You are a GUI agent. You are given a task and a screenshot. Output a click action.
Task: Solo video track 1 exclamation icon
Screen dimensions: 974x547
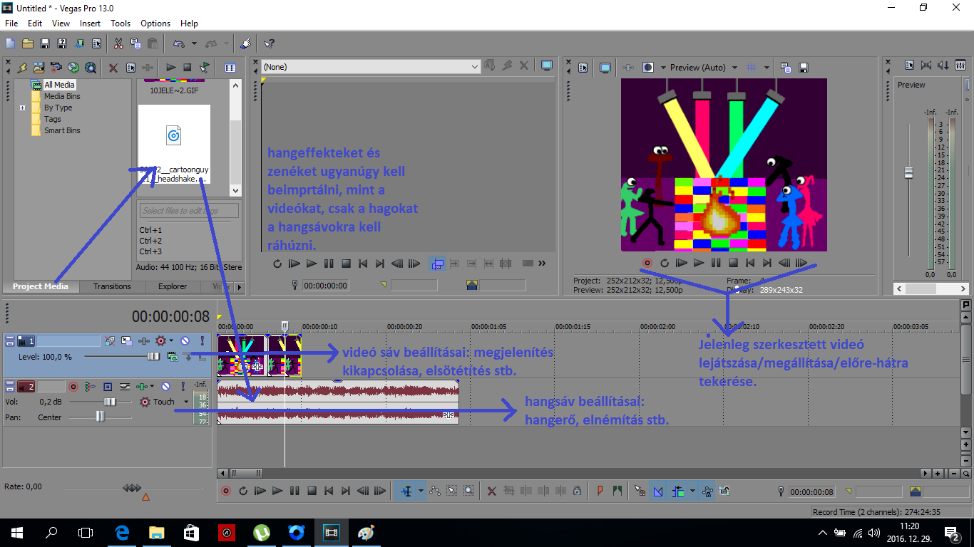tap(203, 341)
